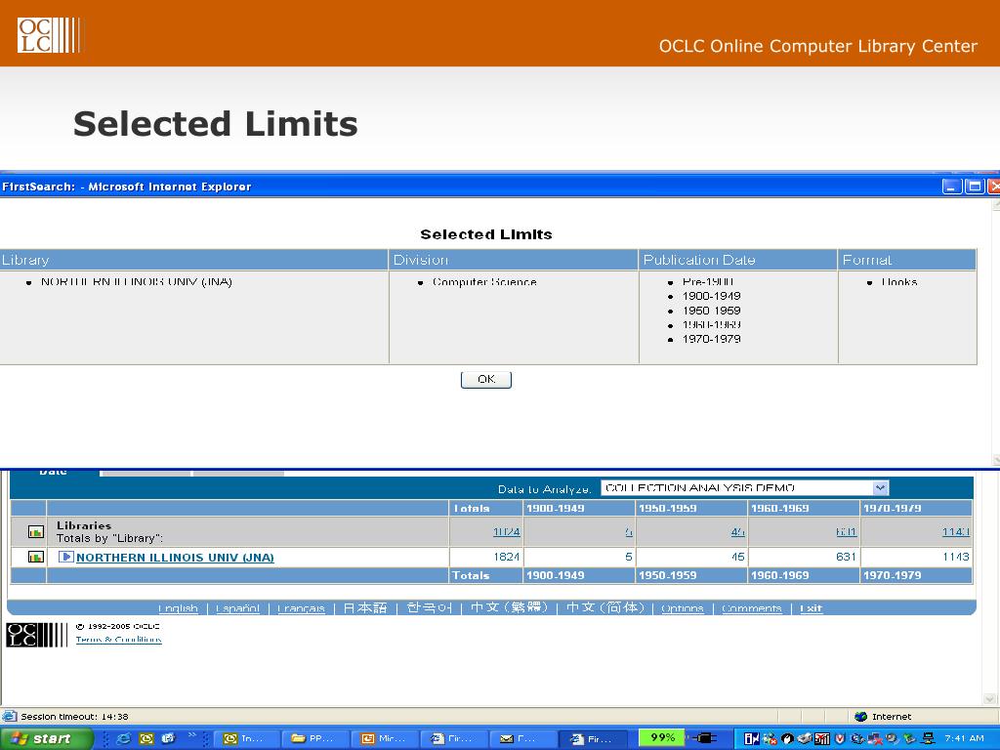Click the power plug icon in taskbar

coord(704,738)
